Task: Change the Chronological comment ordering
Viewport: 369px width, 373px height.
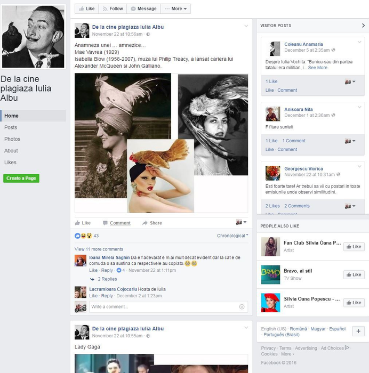Action: (232, 236)
